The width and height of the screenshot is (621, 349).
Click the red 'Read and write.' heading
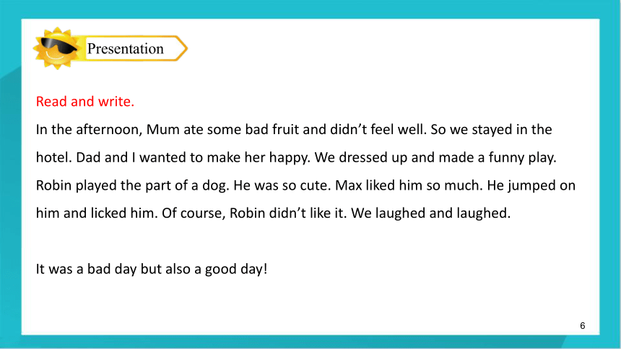[85, 101]
